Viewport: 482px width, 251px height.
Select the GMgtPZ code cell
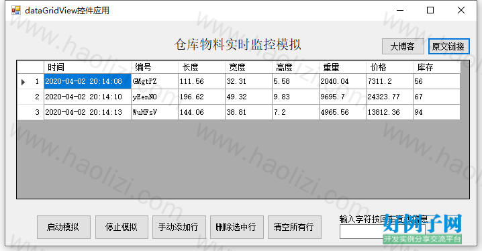point(154,81)
